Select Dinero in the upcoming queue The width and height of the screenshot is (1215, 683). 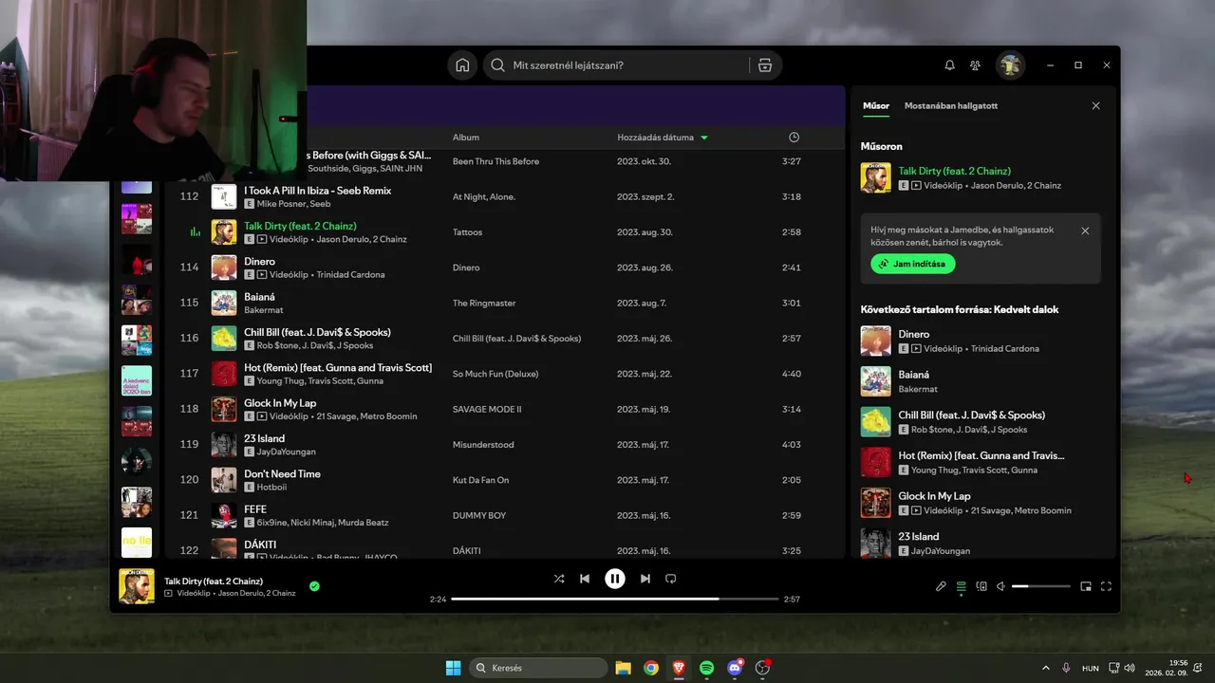(x=982, y=341)
